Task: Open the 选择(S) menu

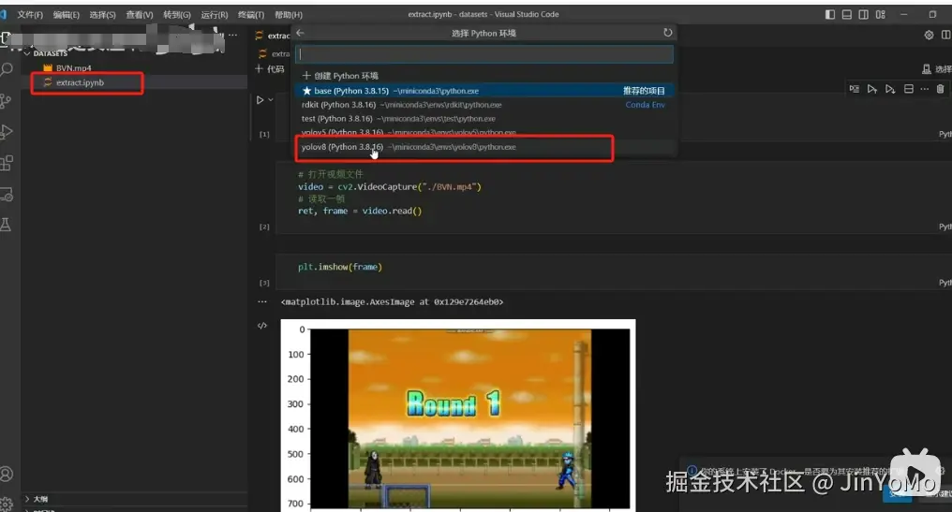Action: click(x=103, y=15)
